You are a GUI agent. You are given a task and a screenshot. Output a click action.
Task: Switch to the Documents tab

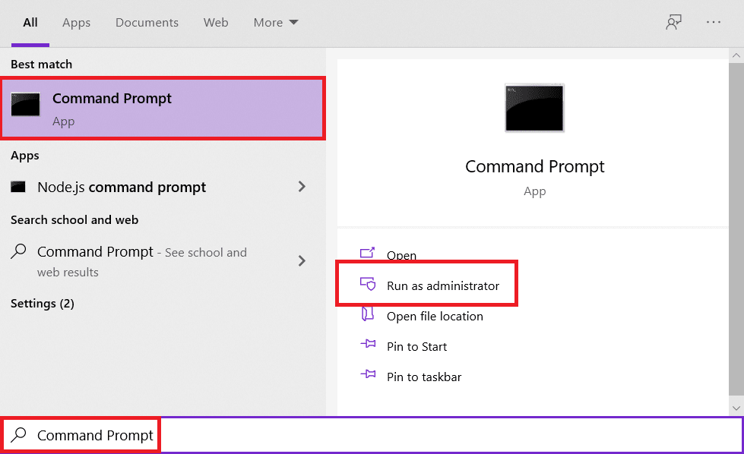pos(146,23)
